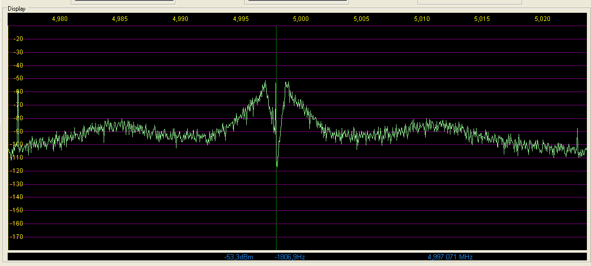Click the 5,005 frequency axis label

tap(361, 19)
